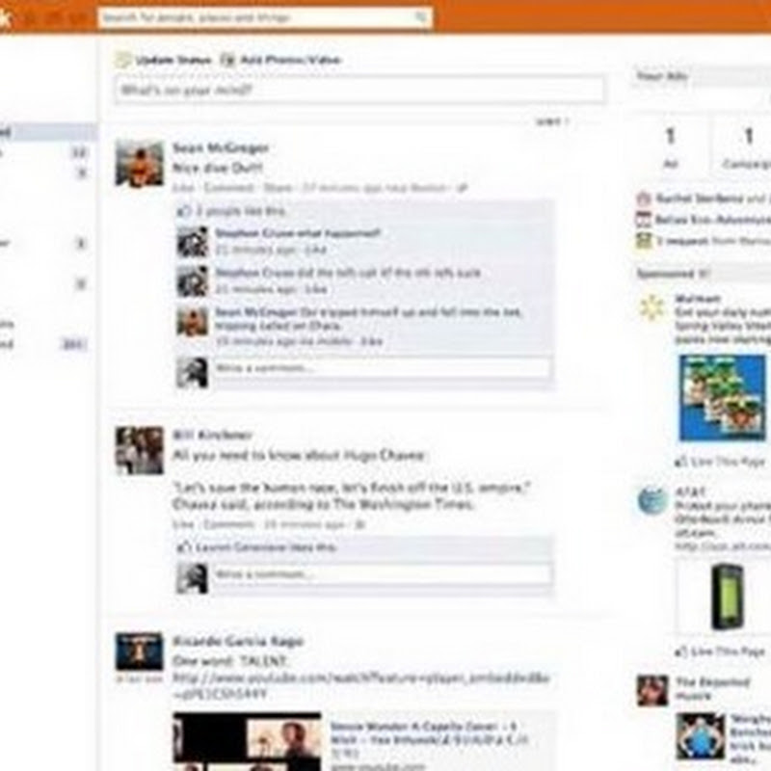Like Bill Kirchner's Hugo Chavez post

tap(183, 524)
